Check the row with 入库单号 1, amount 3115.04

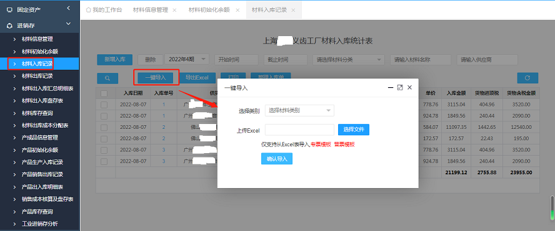[x=104, y=105]
